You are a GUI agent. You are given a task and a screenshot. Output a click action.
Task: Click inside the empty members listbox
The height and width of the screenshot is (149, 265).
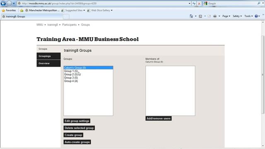tap(170, 91)
